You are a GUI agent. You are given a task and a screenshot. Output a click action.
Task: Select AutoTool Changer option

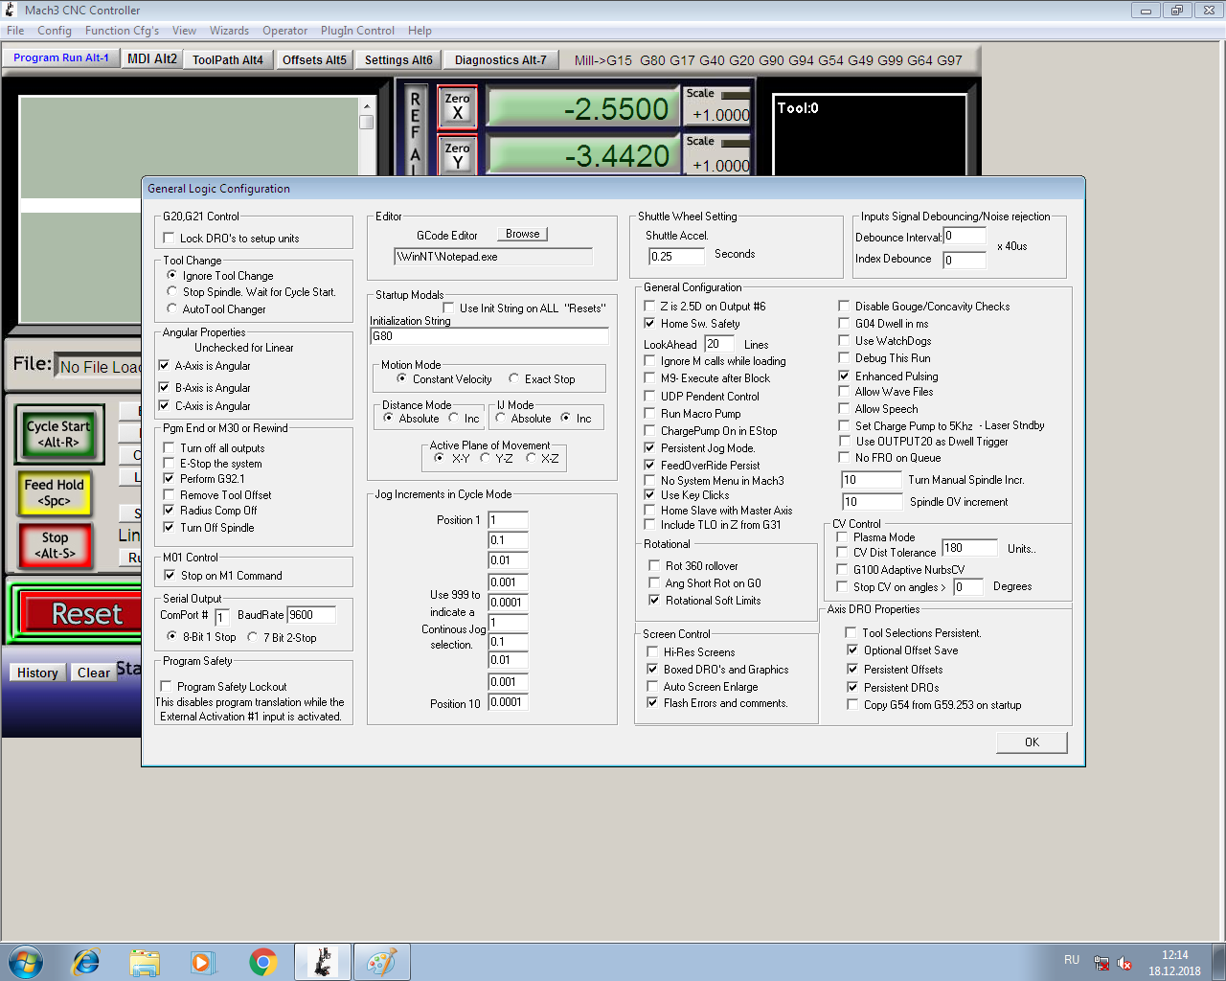[172, 309]
